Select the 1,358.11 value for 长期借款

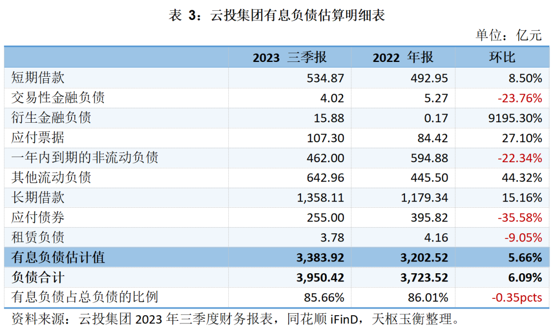coord(321,198)
